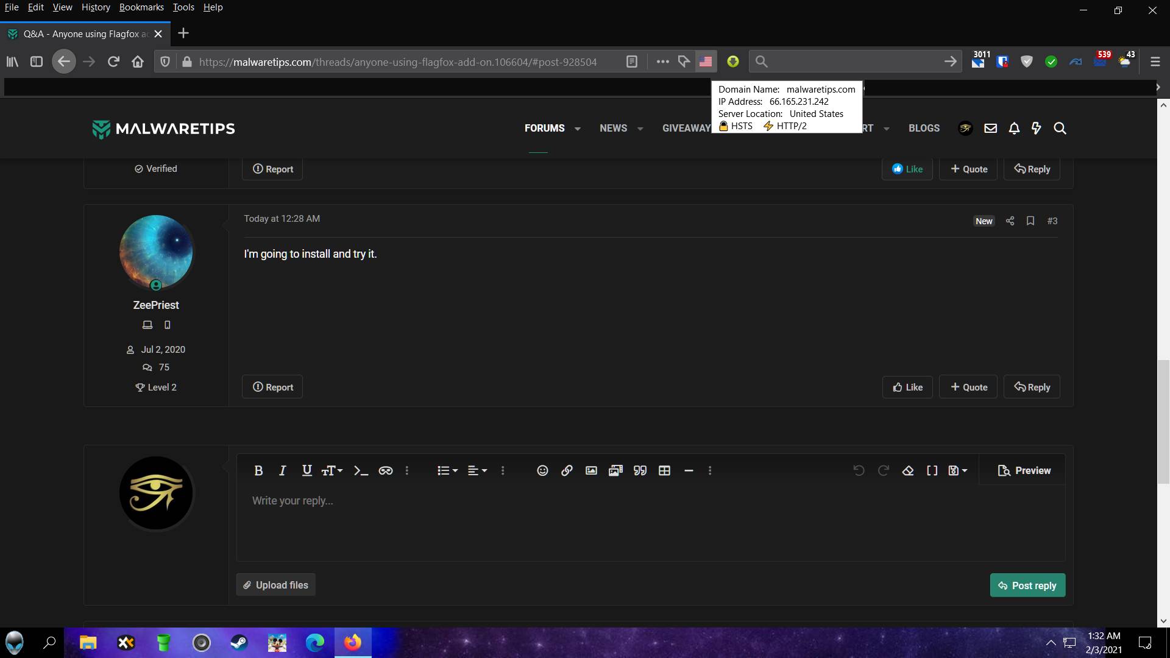
Task: Open the forum inbox envelope icon
Action: (990, 128)
